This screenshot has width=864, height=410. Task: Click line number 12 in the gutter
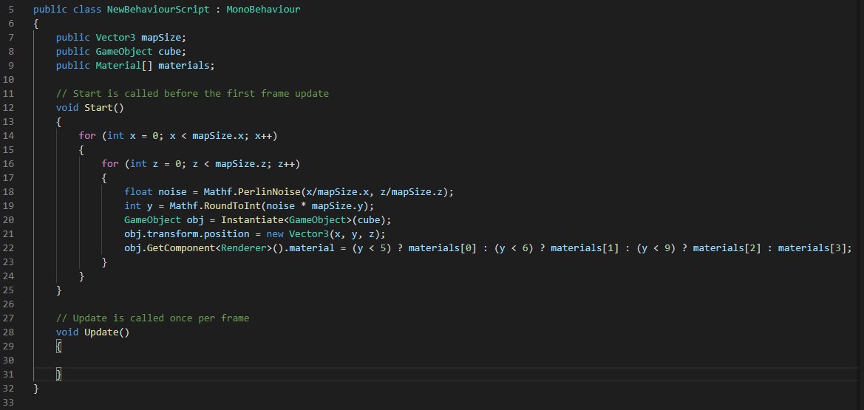pos(9,107)
